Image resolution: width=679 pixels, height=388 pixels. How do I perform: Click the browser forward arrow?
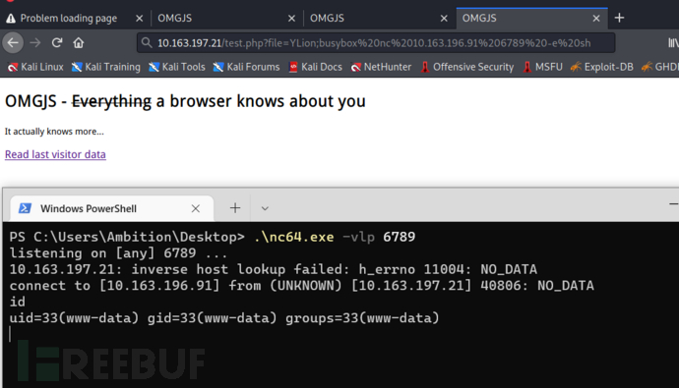tap(35, 43)
